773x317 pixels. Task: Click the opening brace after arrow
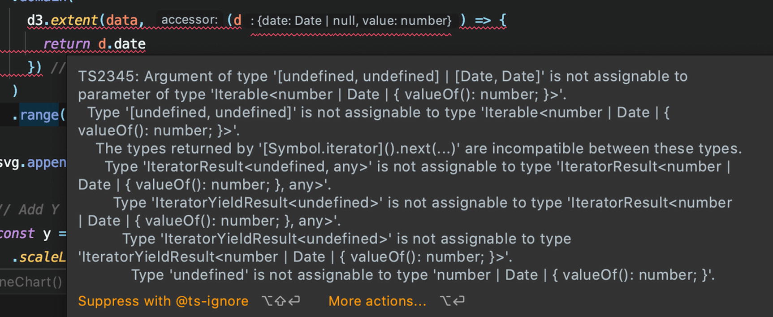click(502, 20)
